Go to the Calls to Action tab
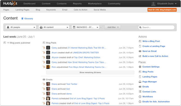 80,10
